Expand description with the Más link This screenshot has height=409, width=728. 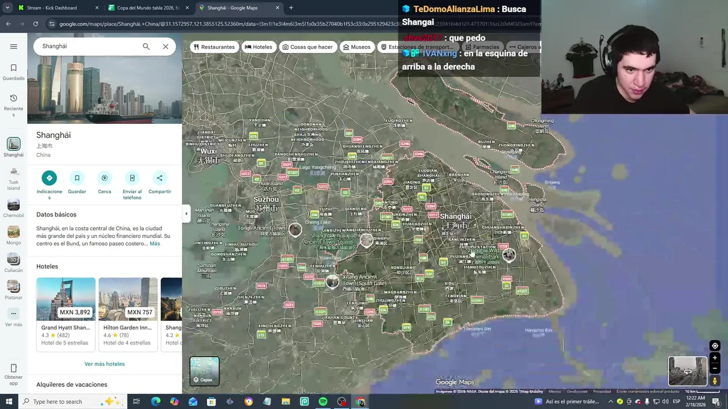[x=155, y=244]
